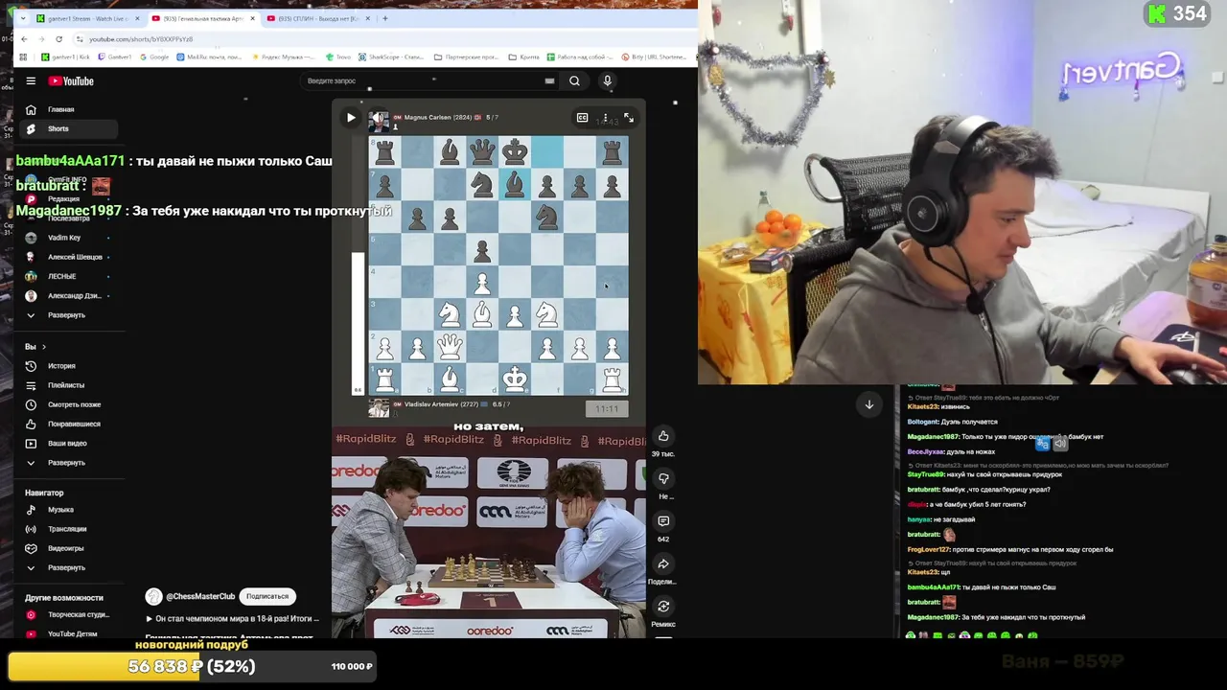The width and height of the screenshot is (1227, 690).
Task: Go to next Short with down arrow
Action: (x=869, y=404)
